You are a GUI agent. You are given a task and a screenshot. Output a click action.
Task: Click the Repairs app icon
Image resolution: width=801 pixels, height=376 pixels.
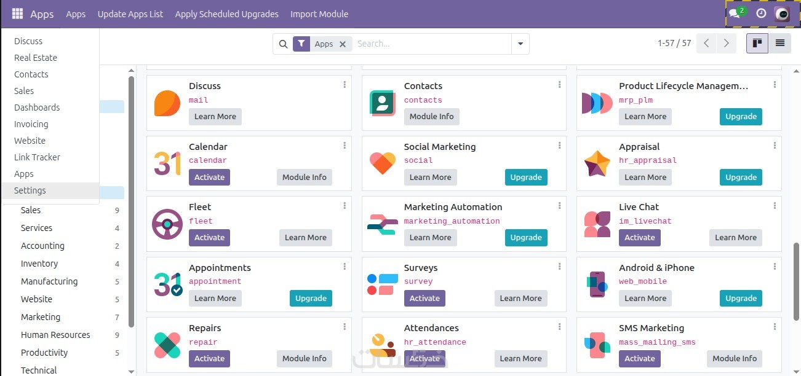(167, 345)
